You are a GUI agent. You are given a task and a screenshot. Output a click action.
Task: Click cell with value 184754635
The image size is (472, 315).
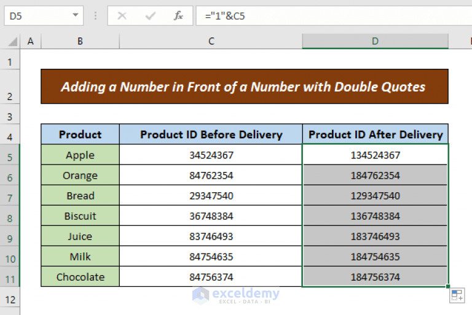click(x=376, y=256)
